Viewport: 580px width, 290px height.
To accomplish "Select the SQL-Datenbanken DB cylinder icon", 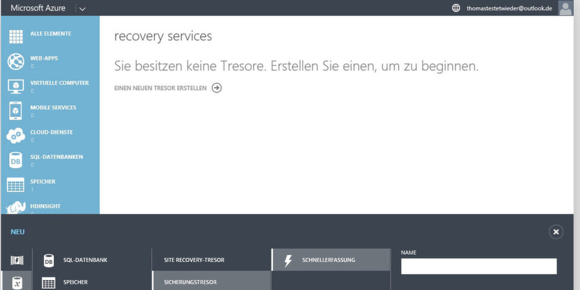I will 16,160.
